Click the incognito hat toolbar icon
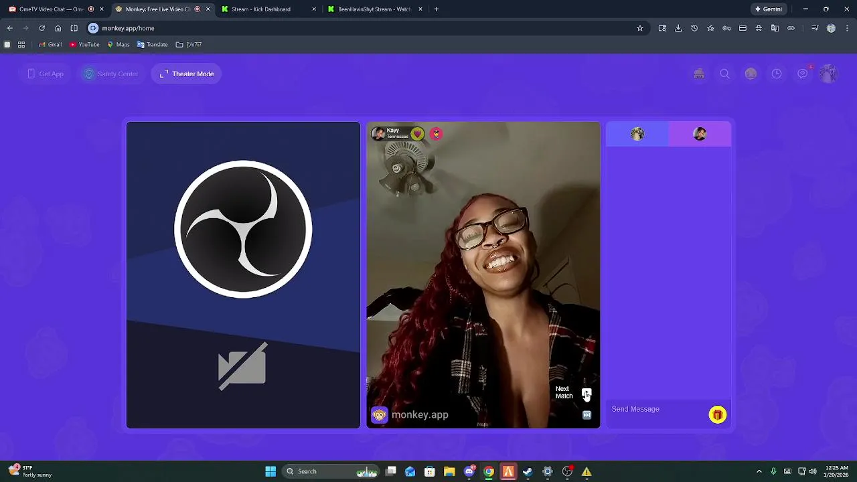 759,28
